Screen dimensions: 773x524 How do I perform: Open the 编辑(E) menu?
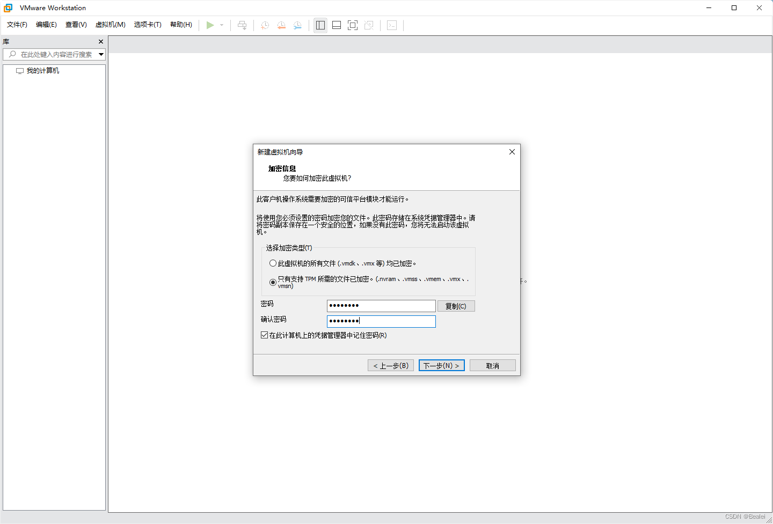(x=46, y=25)
